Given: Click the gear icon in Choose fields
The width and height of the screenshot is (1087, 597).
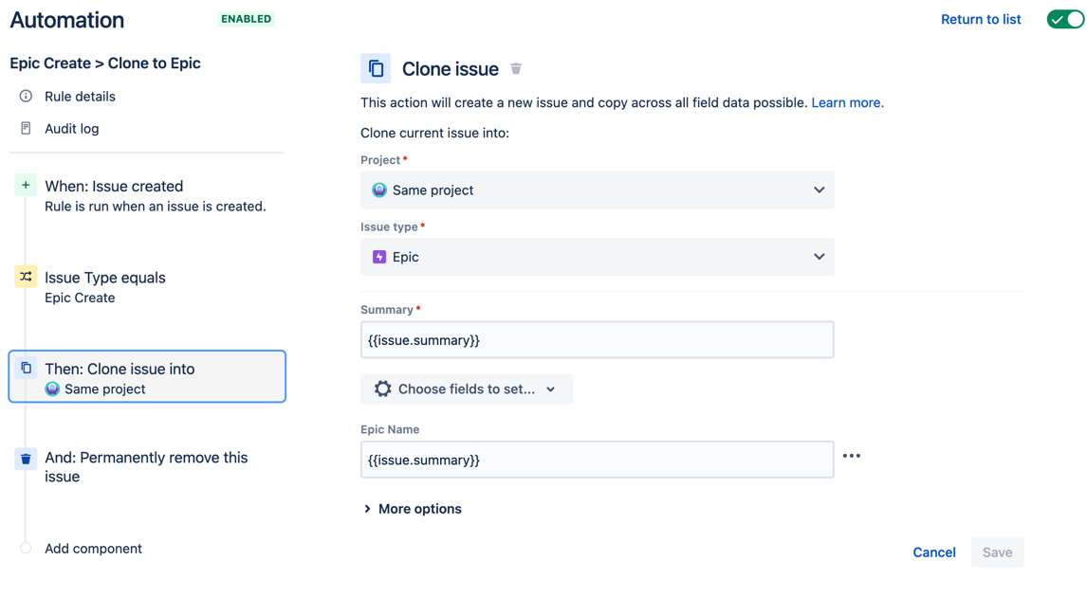Looking at the screenshot, I should (382, 389).
